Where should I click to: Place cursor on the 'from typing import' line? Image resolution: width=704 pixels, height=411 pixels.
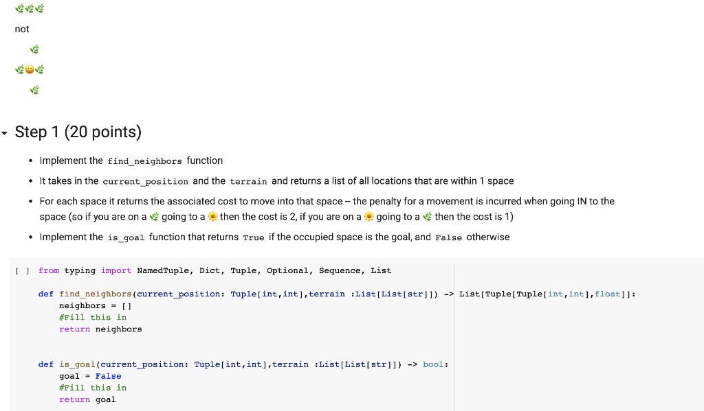click(x=214, y=271)
